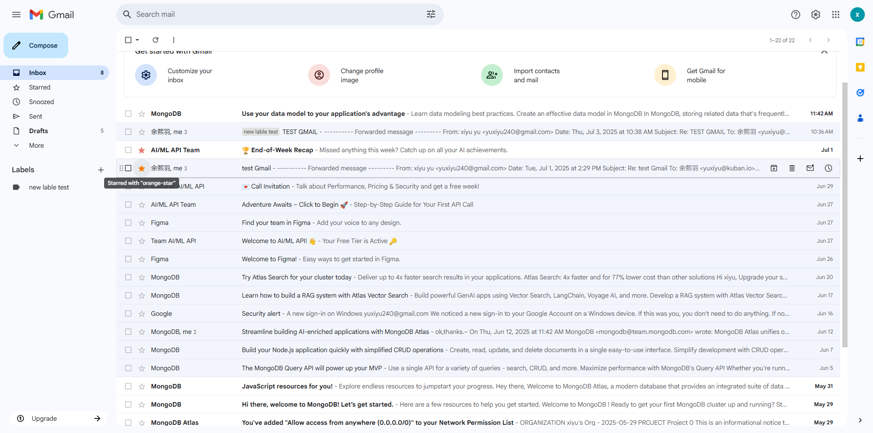873x433 pixels.
Task: Star the MongoDB data model email
Action: point(142,114)
